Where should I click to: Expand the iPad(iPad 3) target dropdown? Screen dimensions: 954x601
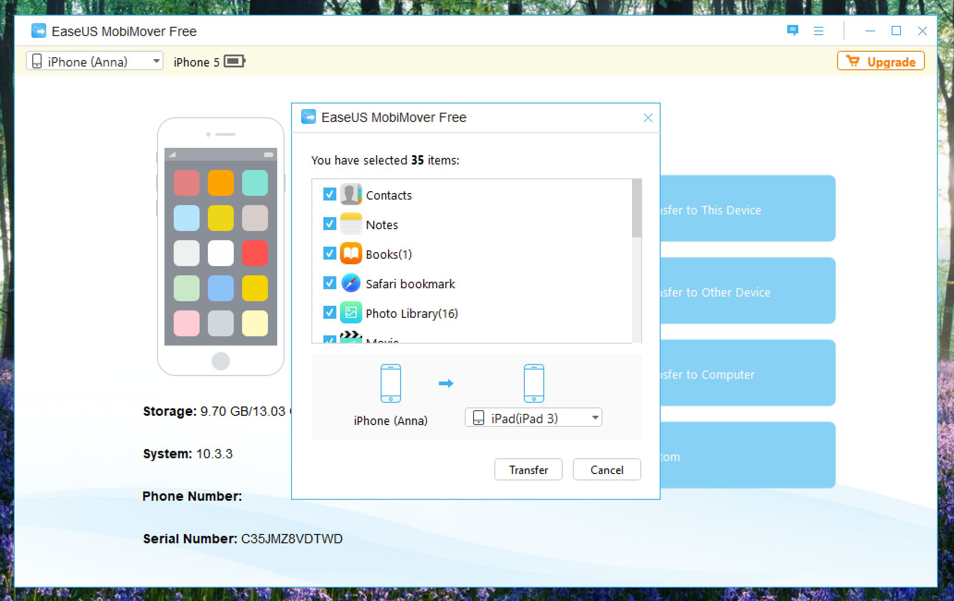point(533,418)
